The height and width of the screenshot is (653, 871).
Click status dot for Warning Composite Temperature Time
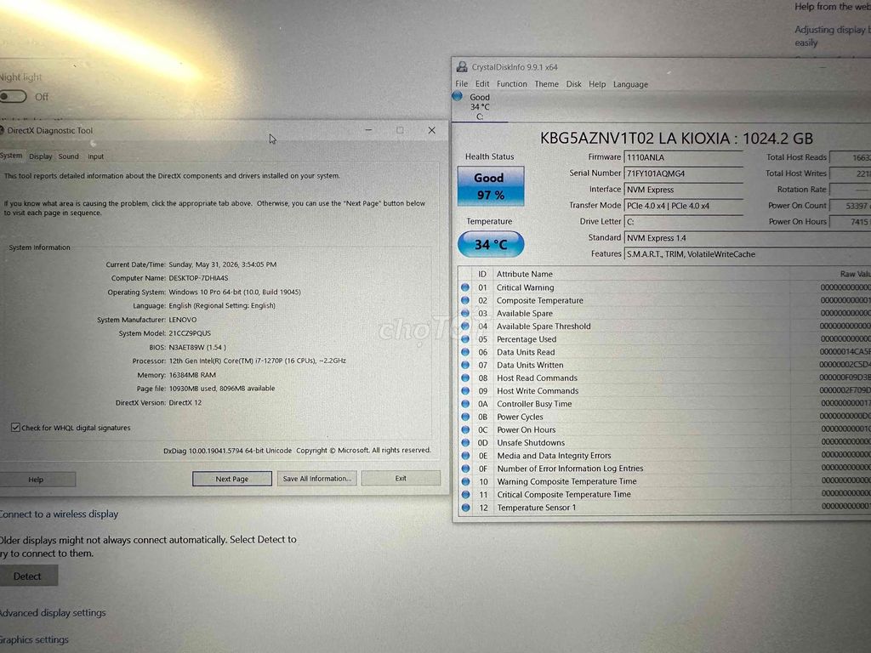click(465, 481)
